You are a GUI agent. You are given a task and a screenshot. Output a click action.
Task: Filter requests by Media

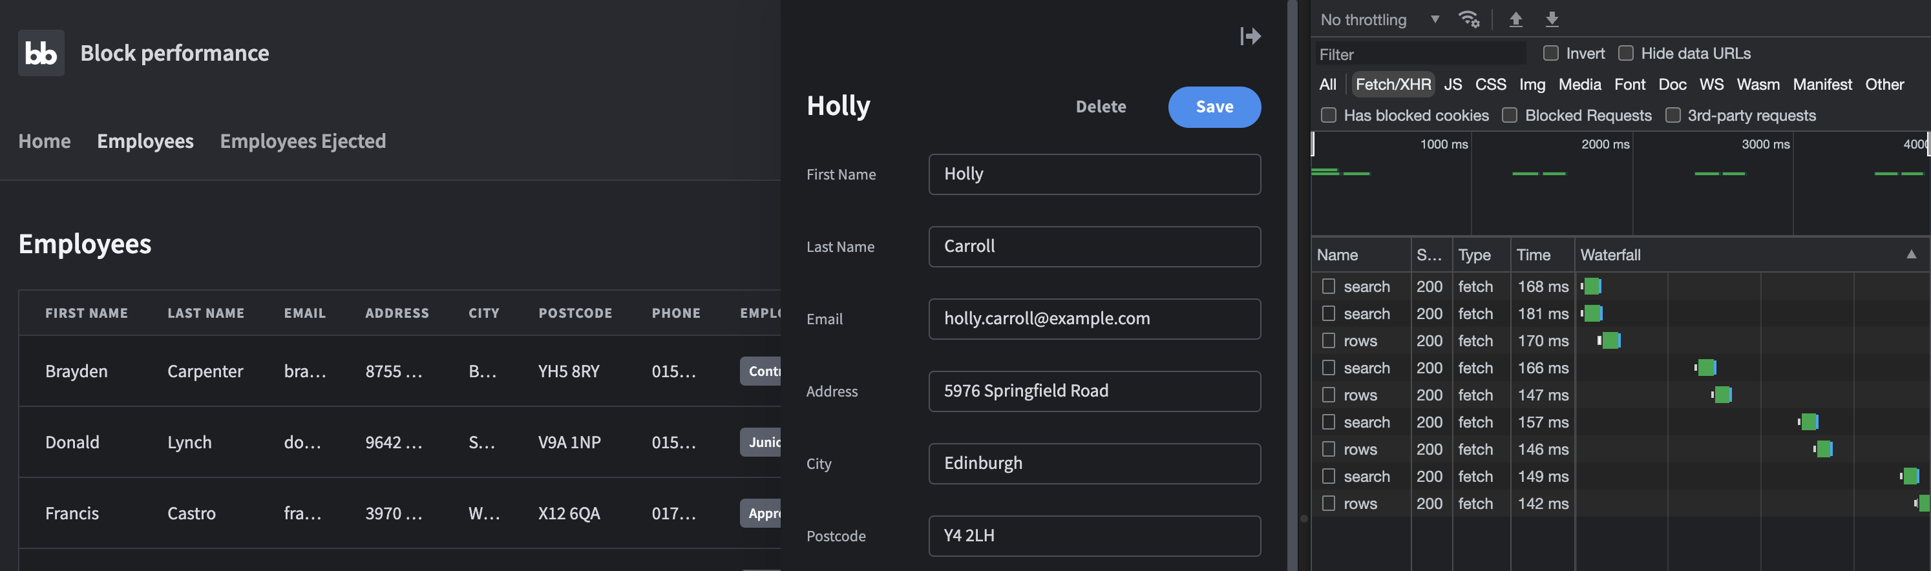click(x=1579, y=85)
